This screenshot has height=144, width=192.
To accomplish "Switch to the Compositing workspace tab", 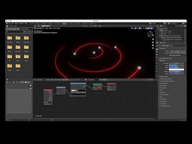I will coord(84,24).
